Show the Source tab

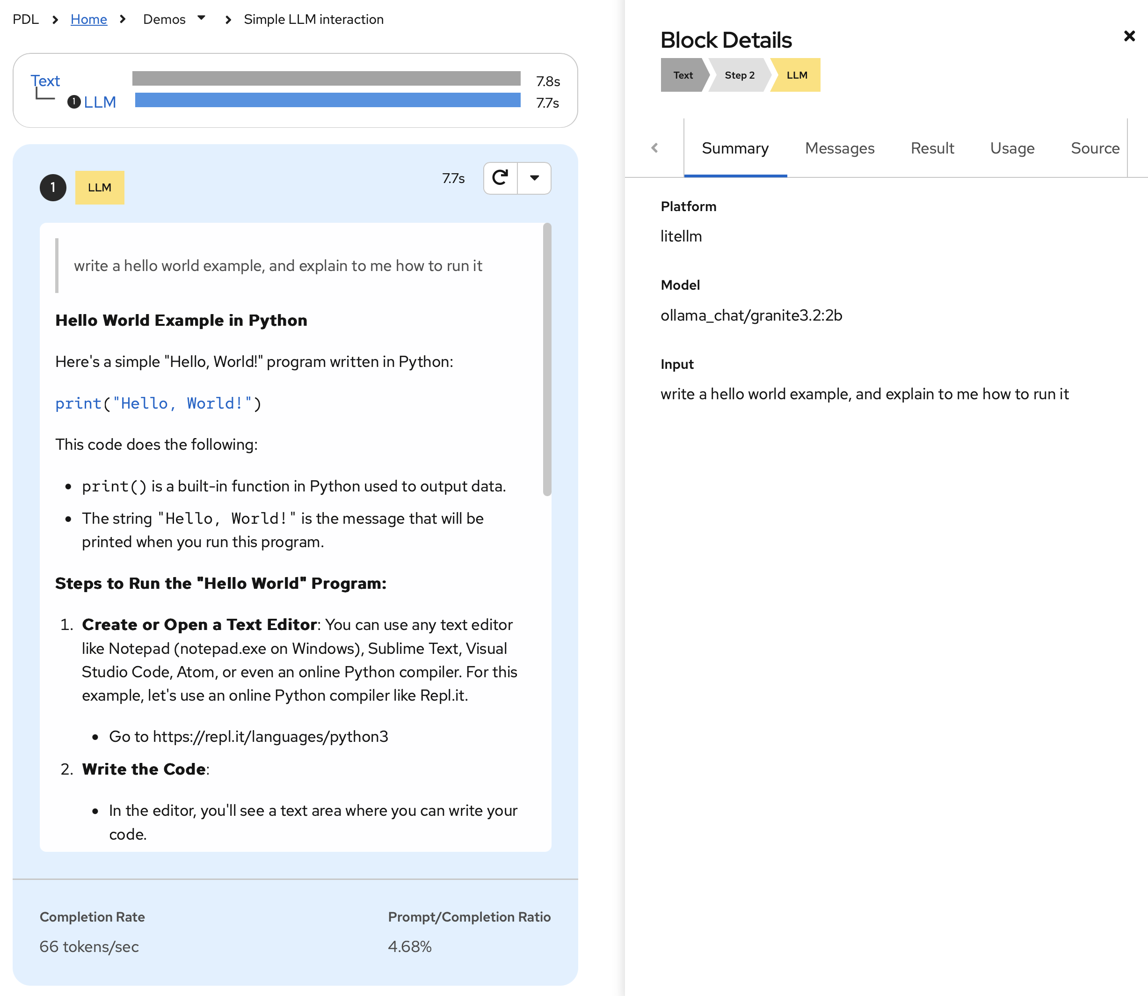click(x=1095, y=148)
